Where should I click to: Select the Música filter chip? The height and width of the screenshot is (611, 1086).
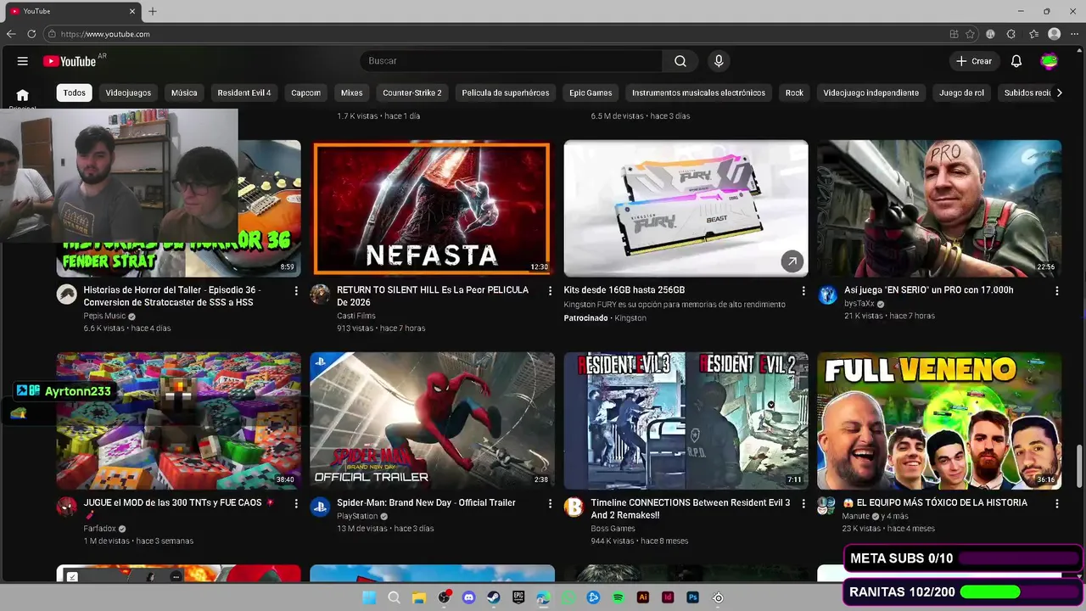click(x=184, y=92)
